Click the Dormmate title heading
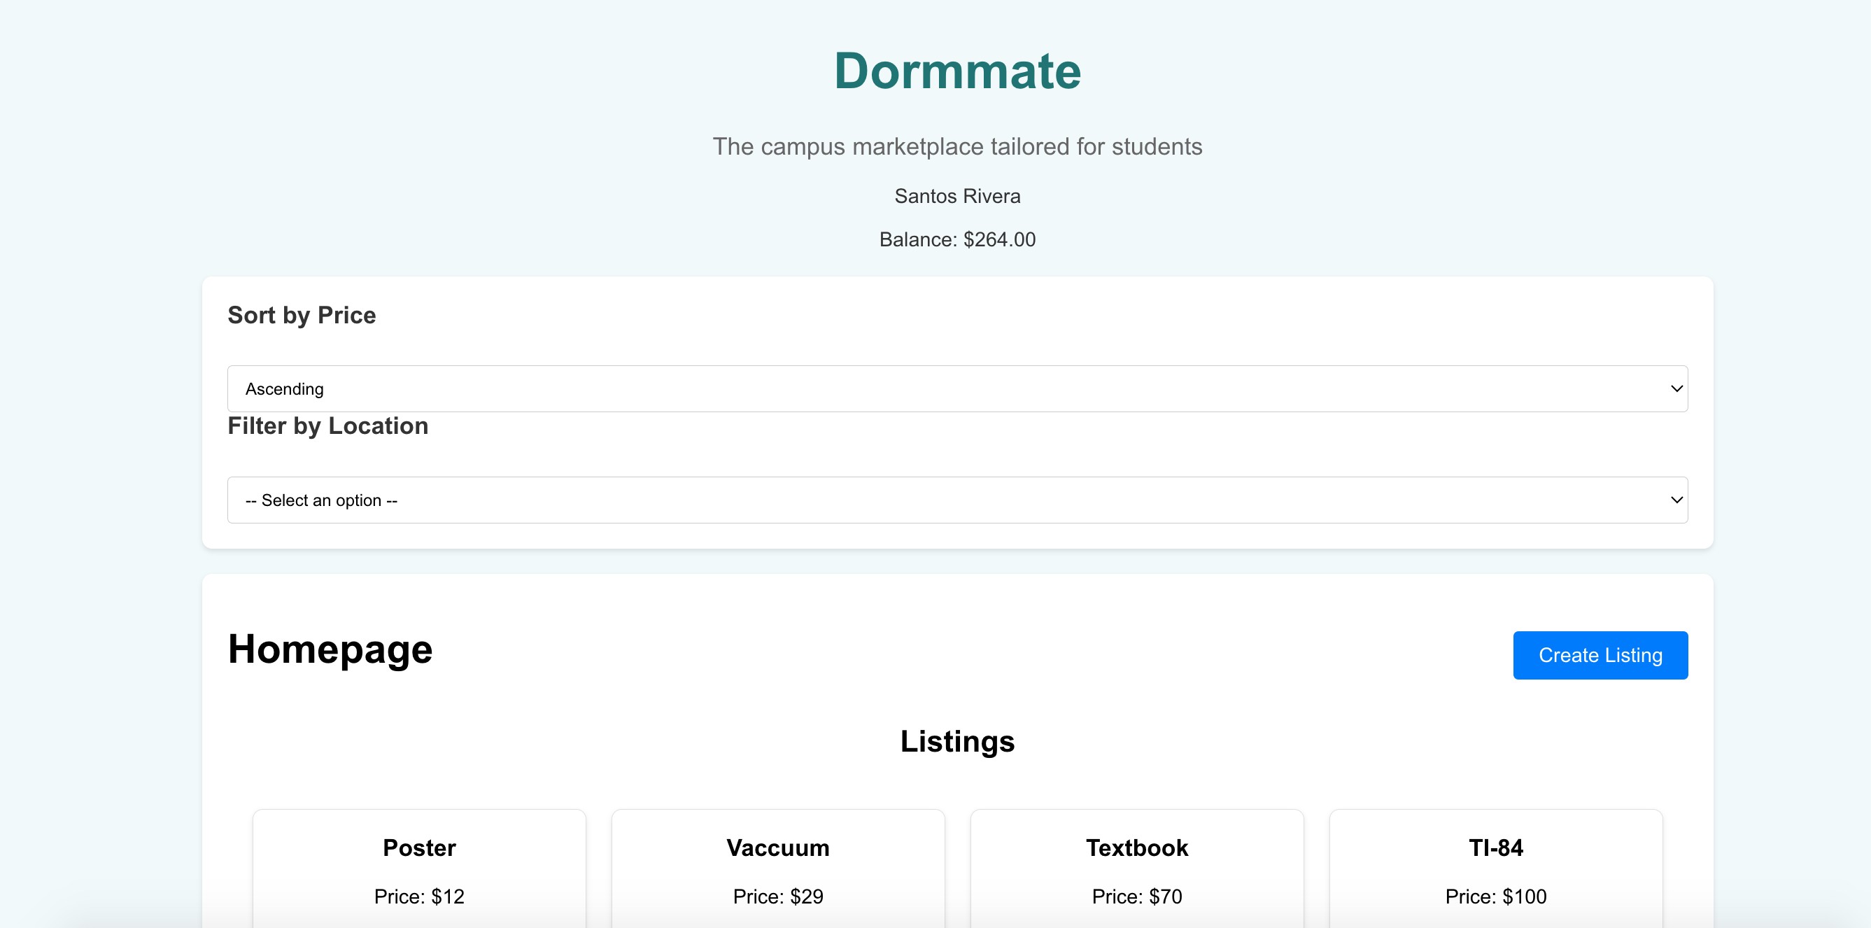Image resolution: width=1871 pixels, height=928 pixels. pyautogui.click(x=956, y=71)
